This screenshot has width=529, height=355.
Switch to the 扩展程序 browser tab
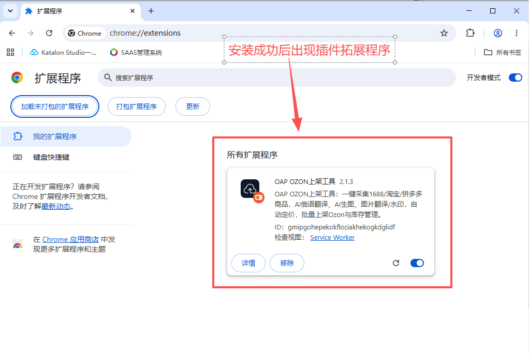[81, 11]
